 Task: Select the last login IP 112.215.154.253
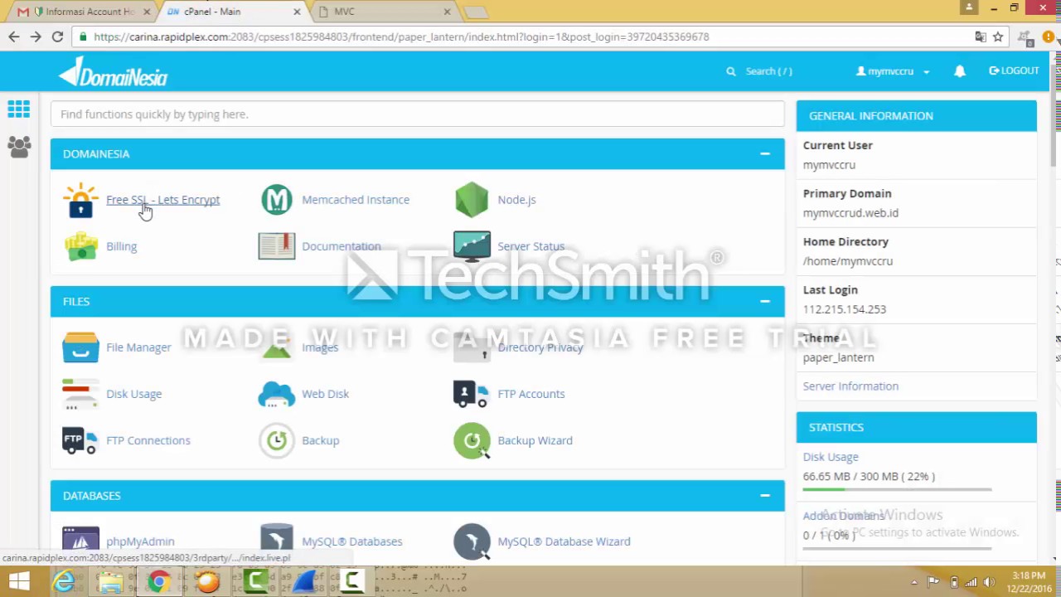[844, 309]
